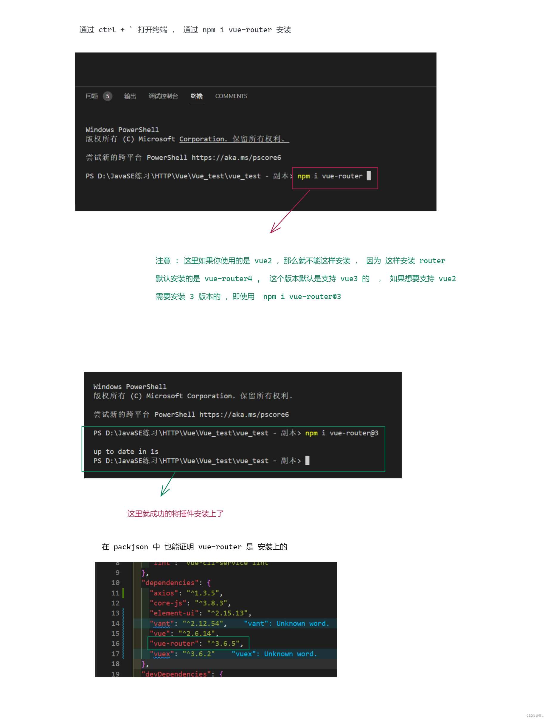Switch to the 输出 tab
This screenshot has height=720, width=548.
pos(130,96)
